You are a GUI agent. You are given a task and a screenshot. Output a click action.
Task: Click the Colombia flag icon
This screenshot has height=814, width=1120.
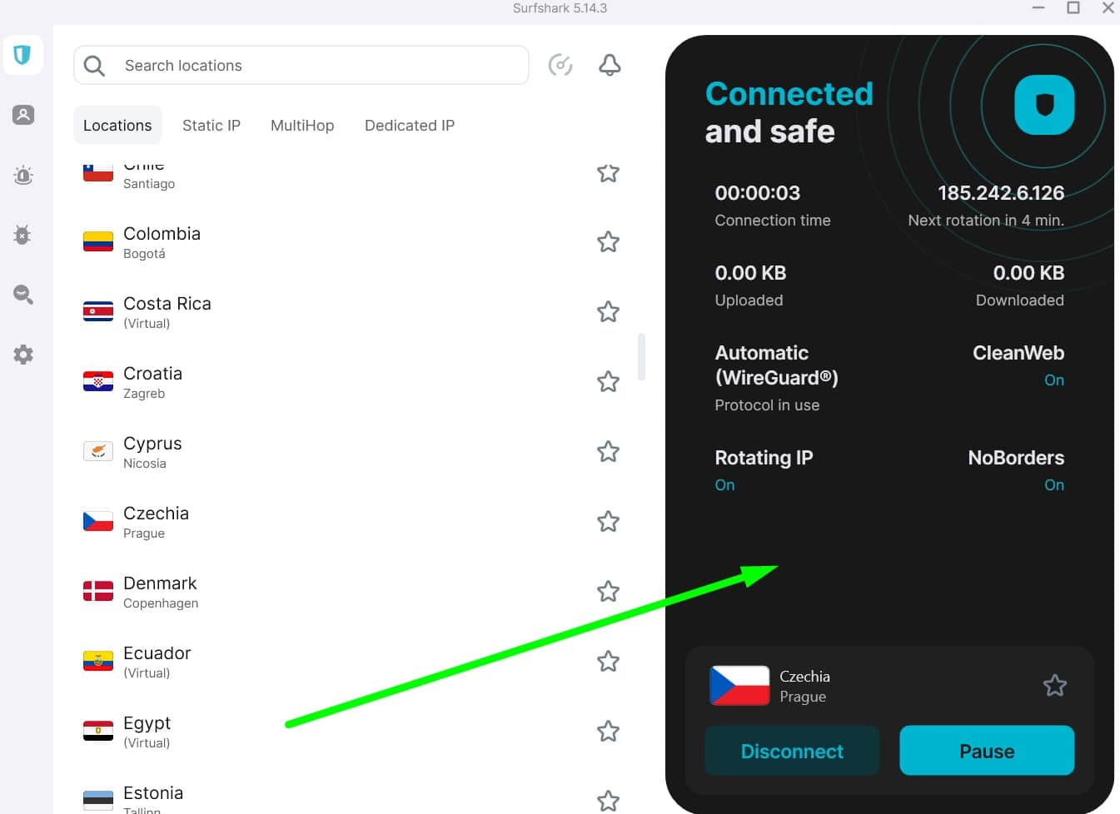click(x=98, y=242)
